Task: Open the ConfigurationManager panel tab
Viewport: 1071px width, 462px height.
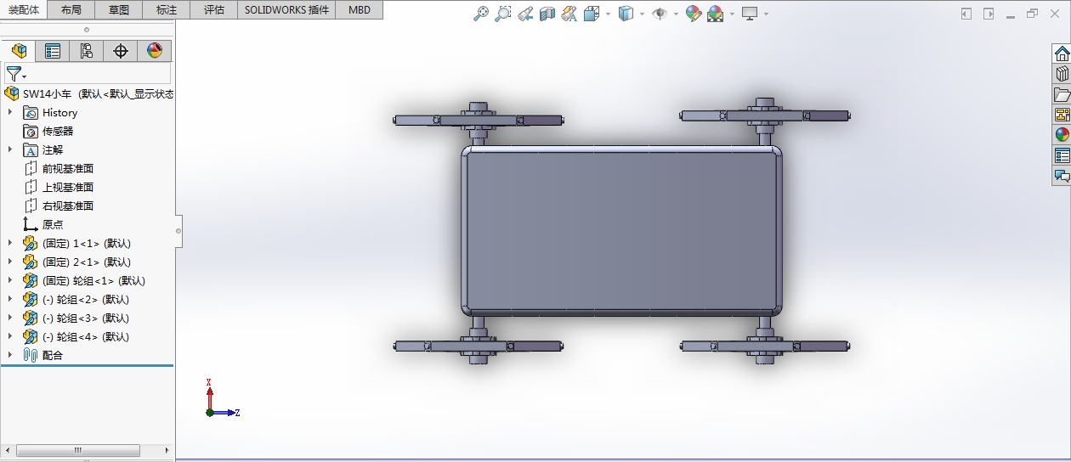Action: click(x=87, y=51)
